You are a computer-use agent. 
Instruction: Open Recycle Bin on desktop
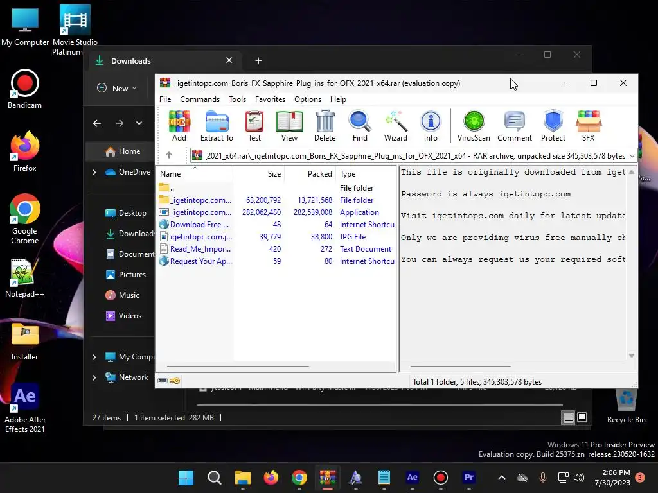[626, 406]
